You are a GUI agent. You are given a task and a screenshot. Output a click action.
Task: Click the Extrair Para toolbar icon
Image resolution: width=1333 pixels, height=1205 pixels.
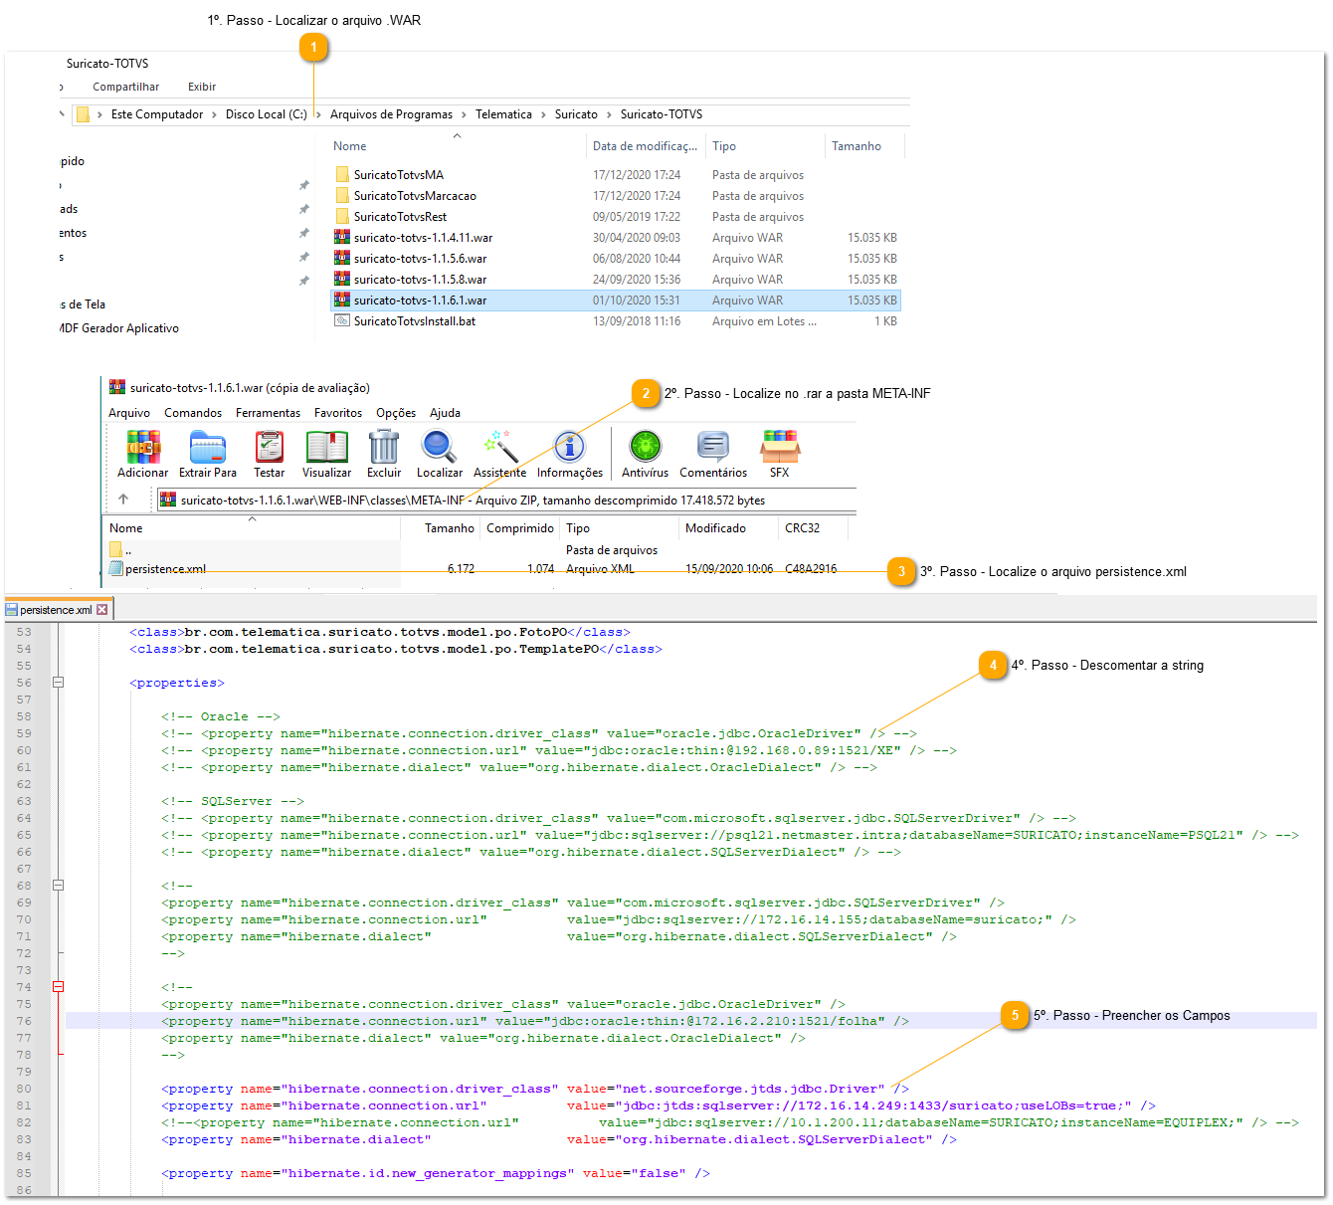point(208,447)
